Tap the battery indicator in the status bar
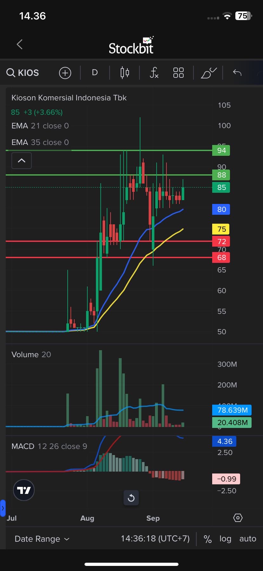Viewport: 263px width, 571px height. coord(244,16)
